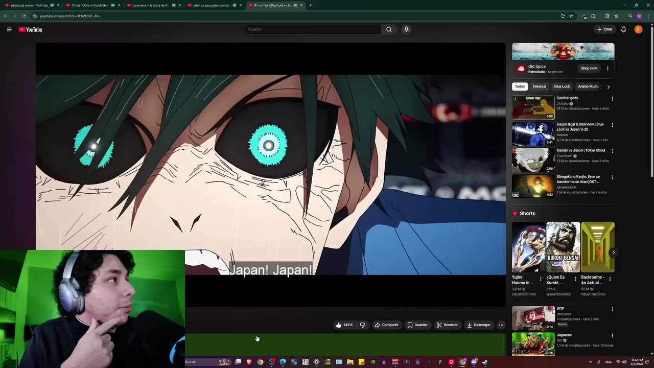Open options for the Combat gods video
Viewport: 654px width, 368px height.
click(x=612, y=99)
